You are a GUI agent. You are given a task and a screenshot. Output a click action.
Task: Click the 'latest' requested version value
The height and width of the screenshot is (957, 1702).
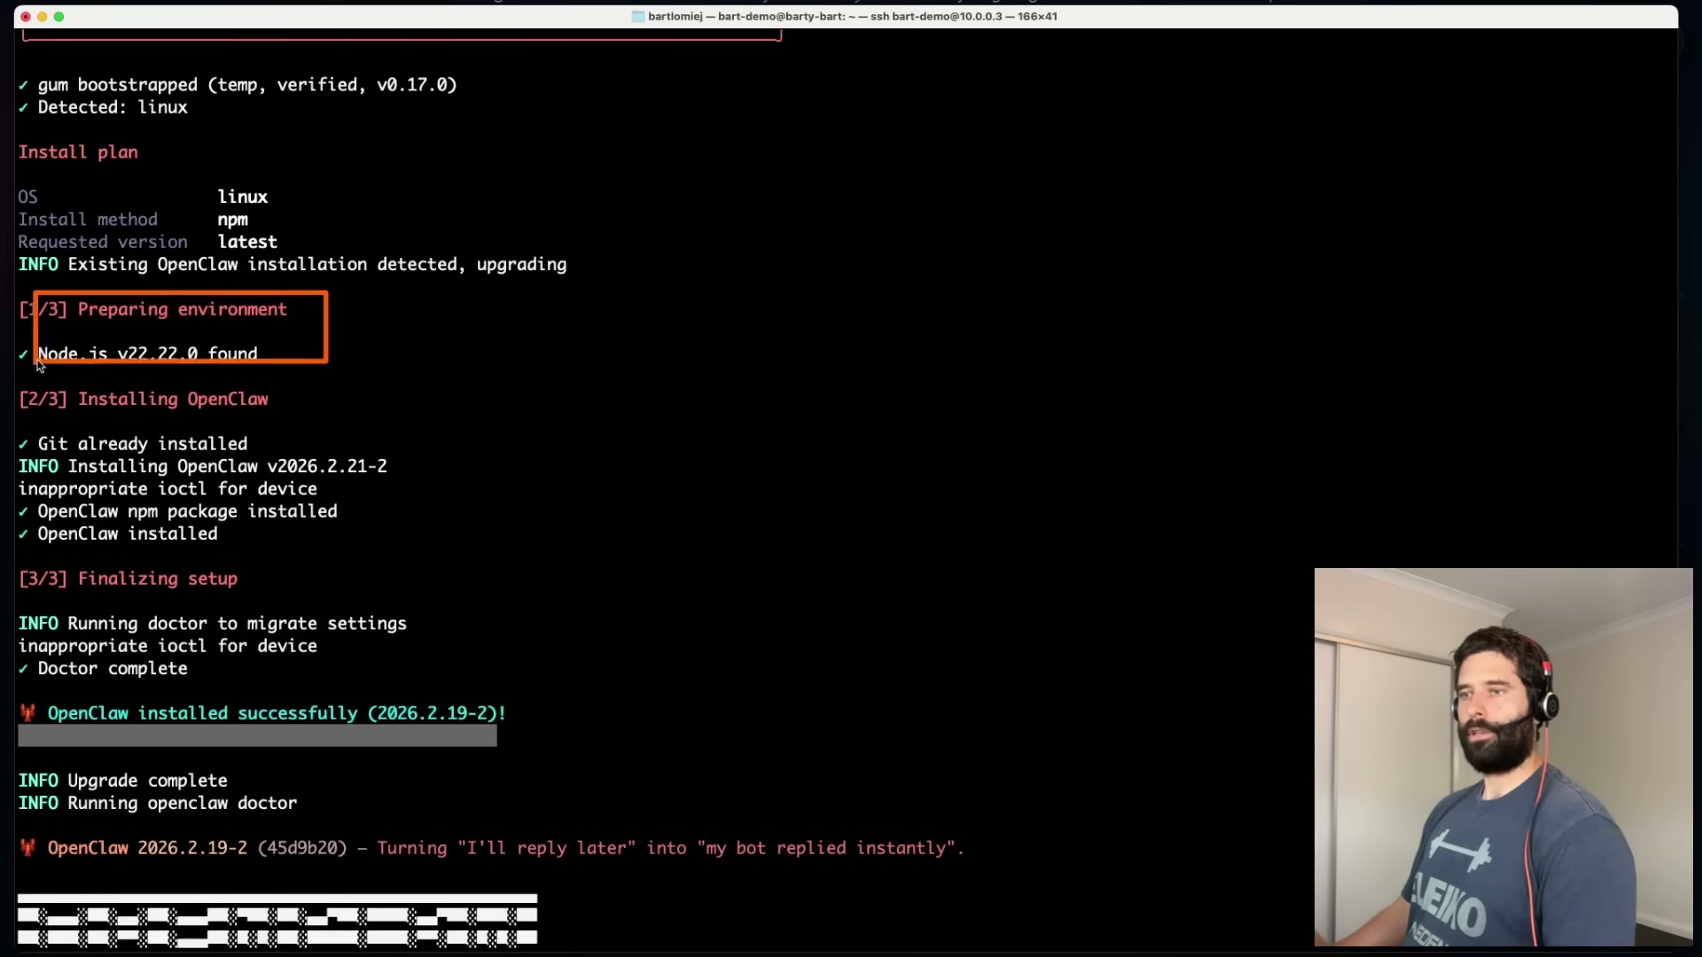247,242
